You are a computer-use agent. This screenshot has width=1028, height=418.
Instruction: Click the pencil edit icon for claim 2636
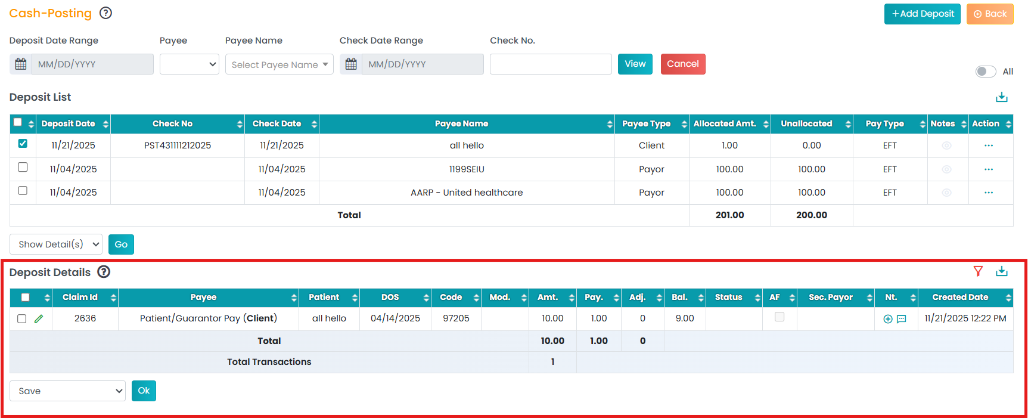pos(39,319)
